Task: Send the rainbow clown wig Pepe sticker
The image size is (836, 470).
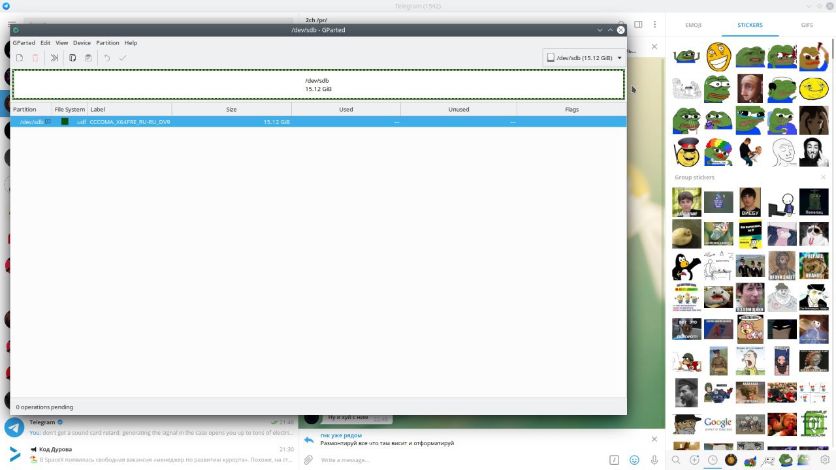Action: [x=718, y=152]
